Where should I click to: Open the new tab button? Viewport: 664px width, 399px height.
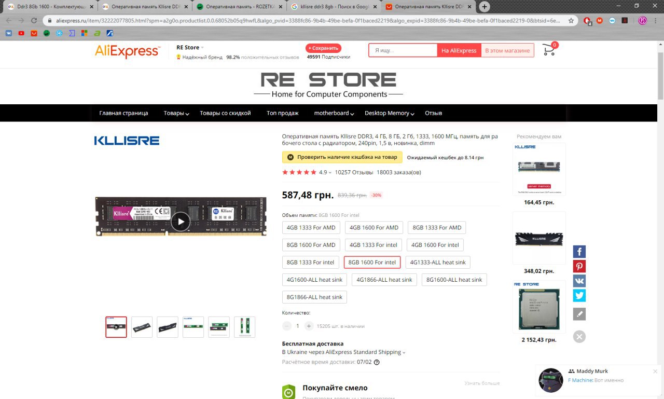click(x=484, y=7)
